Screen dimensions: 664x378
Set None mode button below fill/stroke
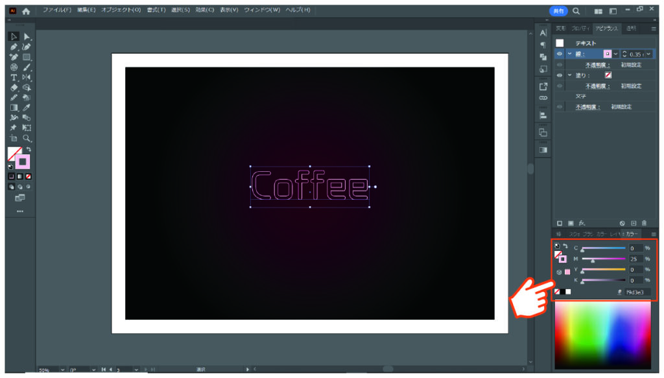point(29,176)
